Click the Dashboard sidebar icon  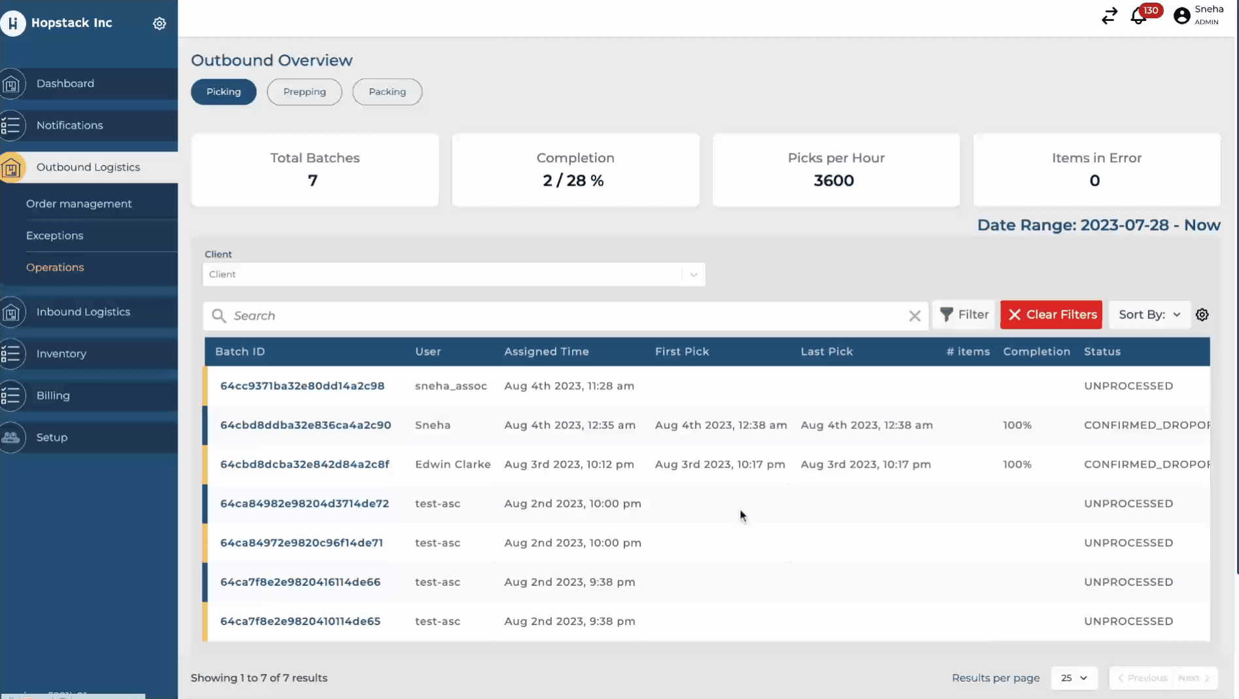(x=12, y=84)
